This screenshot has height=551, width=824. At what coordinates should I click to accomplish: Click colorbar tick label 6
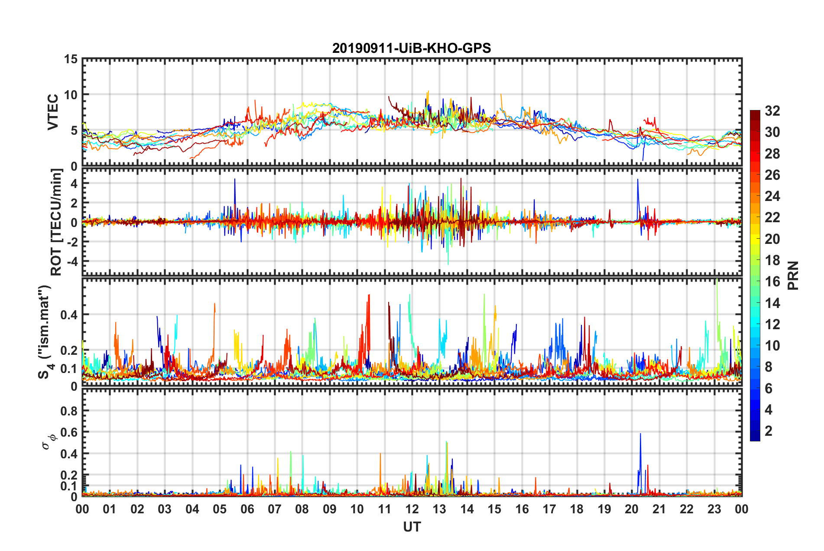(x=769, y=389)
